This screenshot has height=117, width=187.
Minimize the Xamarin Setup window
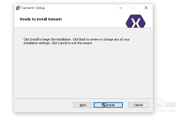tap(120, 8)
